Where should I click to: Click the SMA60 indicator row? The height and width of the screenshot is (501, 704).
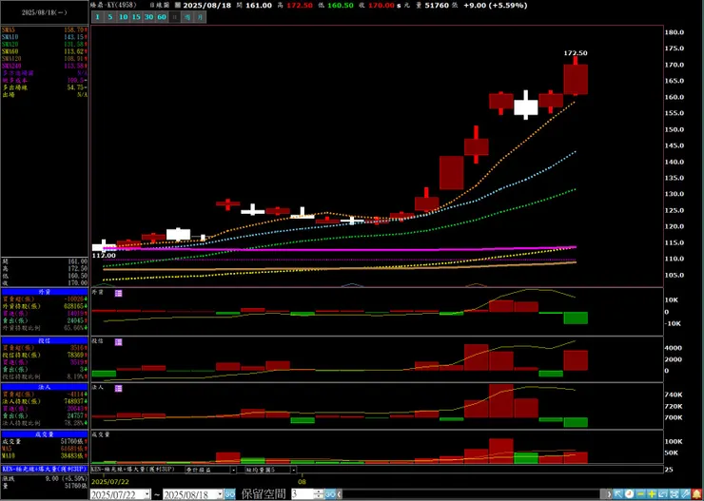pyautogui.click(x=45, y=51)
